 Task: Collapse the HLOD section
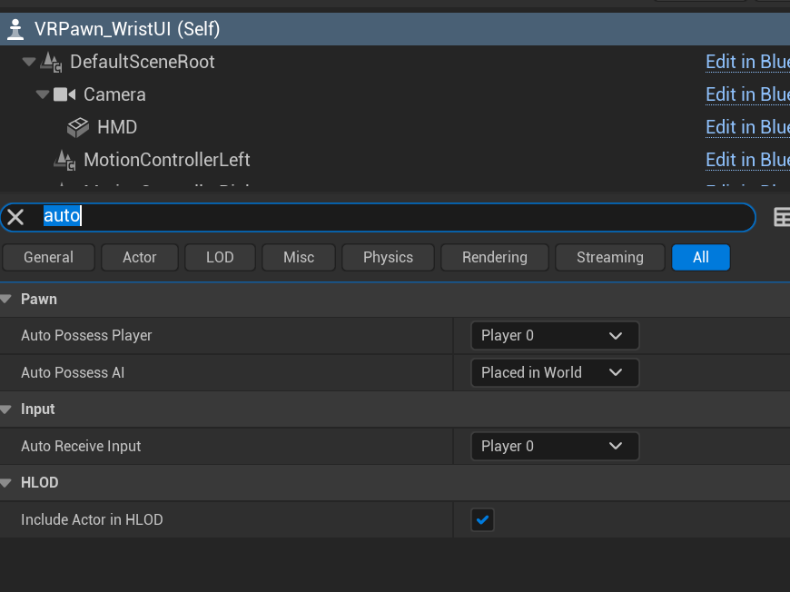(x=6, y=483)
